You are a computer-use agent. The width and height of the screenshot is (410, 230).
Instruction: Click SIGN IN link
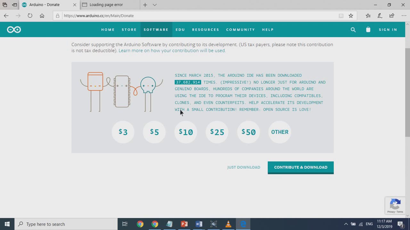tap(388, 30)
